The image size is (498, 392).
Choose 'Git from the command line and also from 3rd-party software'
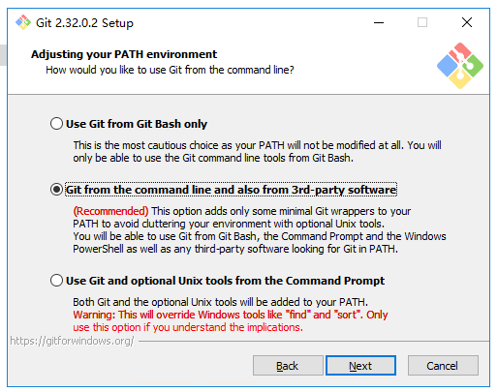click(224, 190)
